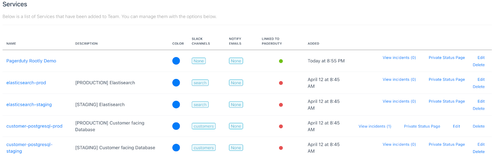
Task: Open Private Status Page for customer-postgresql-staging
Action: 447,144
